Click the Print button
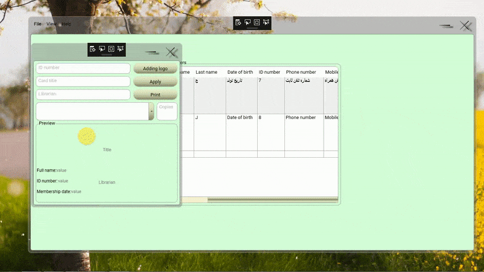This screenshot has width=484, height=272. [x=155, y=95]
